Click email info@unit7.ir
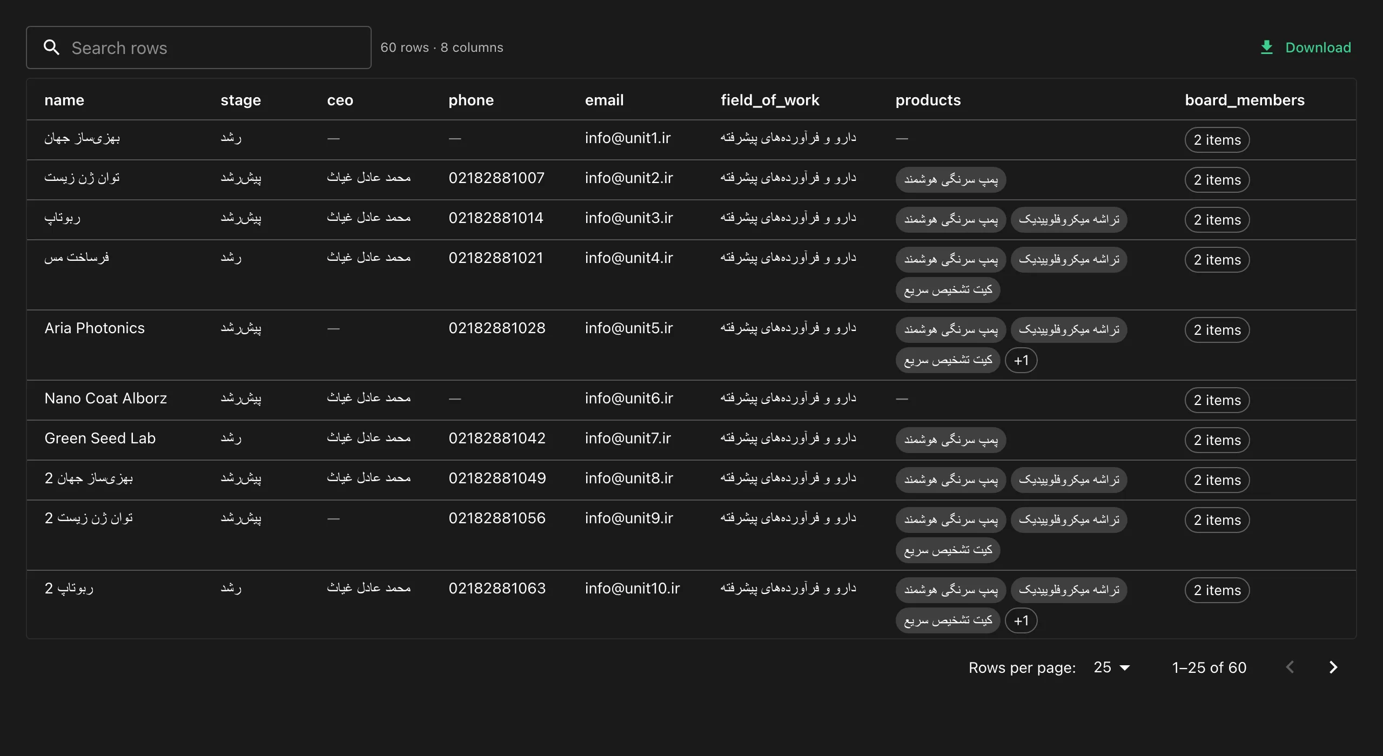This screenshot has height=756, width=1383. tap(628, 438)
